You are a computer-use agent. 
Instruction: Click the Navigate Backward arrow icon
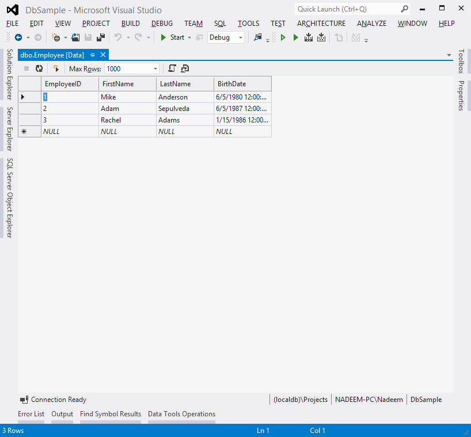18,37
